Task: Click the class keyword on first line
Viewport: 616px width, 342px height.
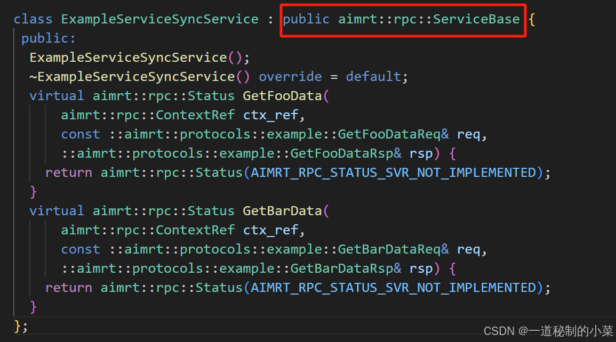Action: click(33, 19)
